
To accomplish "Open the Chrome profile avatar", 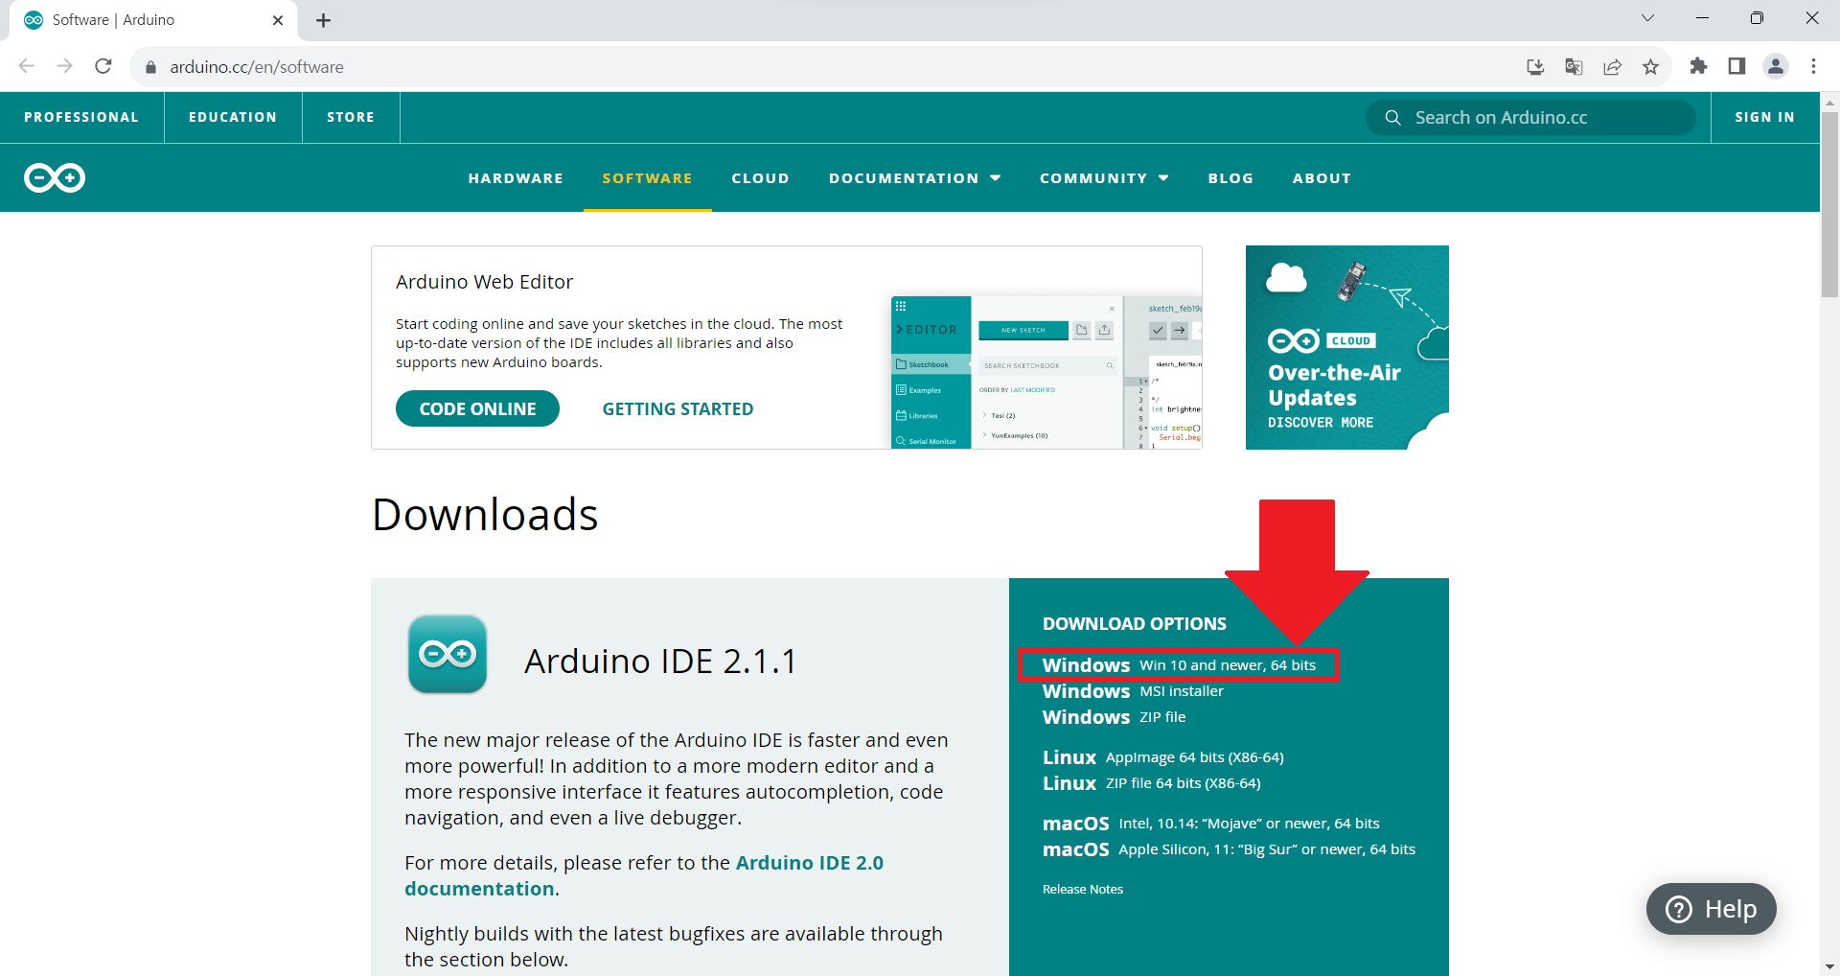I will click(x=1776, y=66).
